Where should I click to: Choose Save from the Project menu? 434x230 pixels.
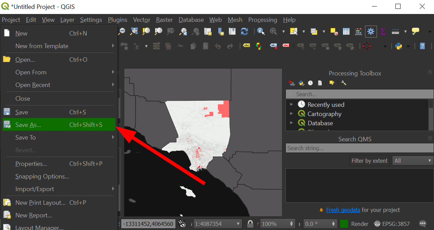[x=59, y=112]
